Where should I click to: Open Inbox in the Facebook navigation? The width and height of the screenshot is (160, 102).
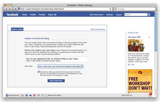[51, 15]
